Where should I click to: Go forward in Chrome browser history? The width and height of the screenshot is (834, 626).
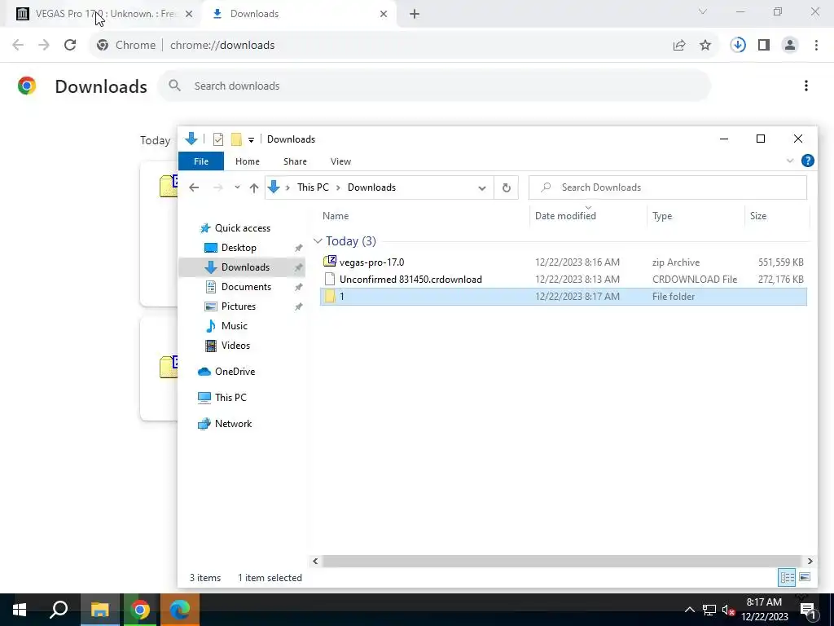(44, 46)
